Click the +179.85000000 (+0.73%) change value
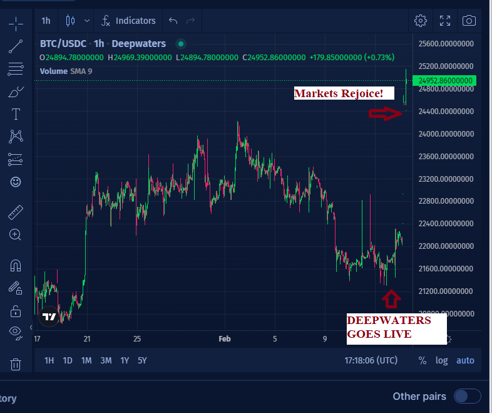 [x=352, y=58]
